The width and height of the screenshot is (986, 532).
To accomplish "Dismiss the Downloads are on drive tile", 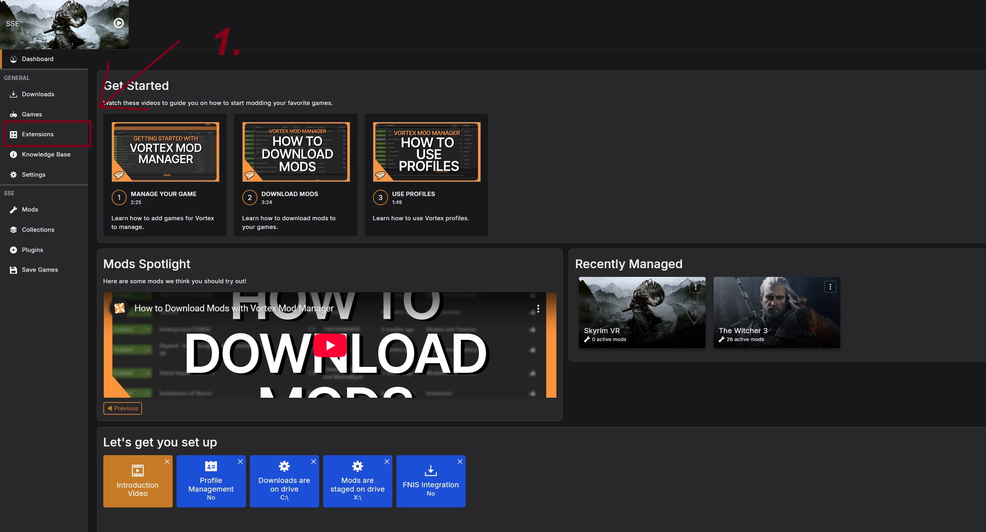I will pos(314,461).
